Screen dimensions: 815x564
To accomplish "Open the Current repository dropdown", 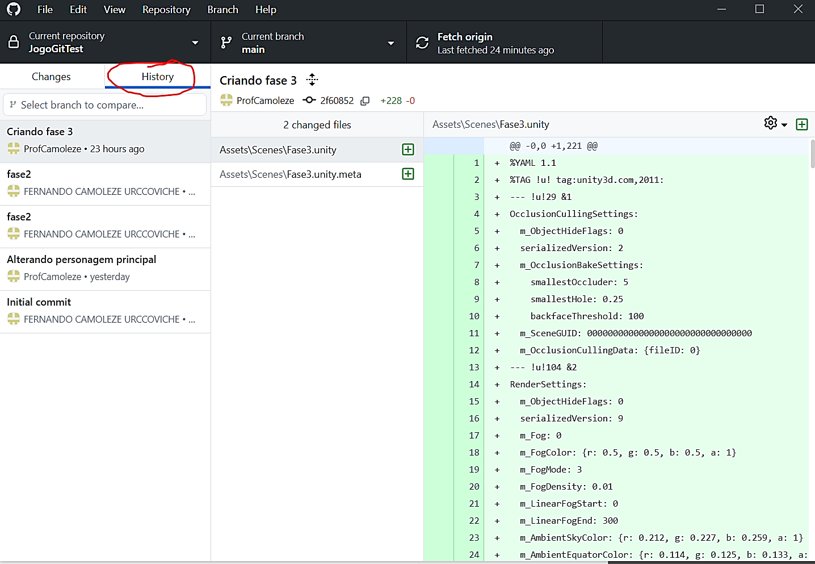I will tap(105, 43).
